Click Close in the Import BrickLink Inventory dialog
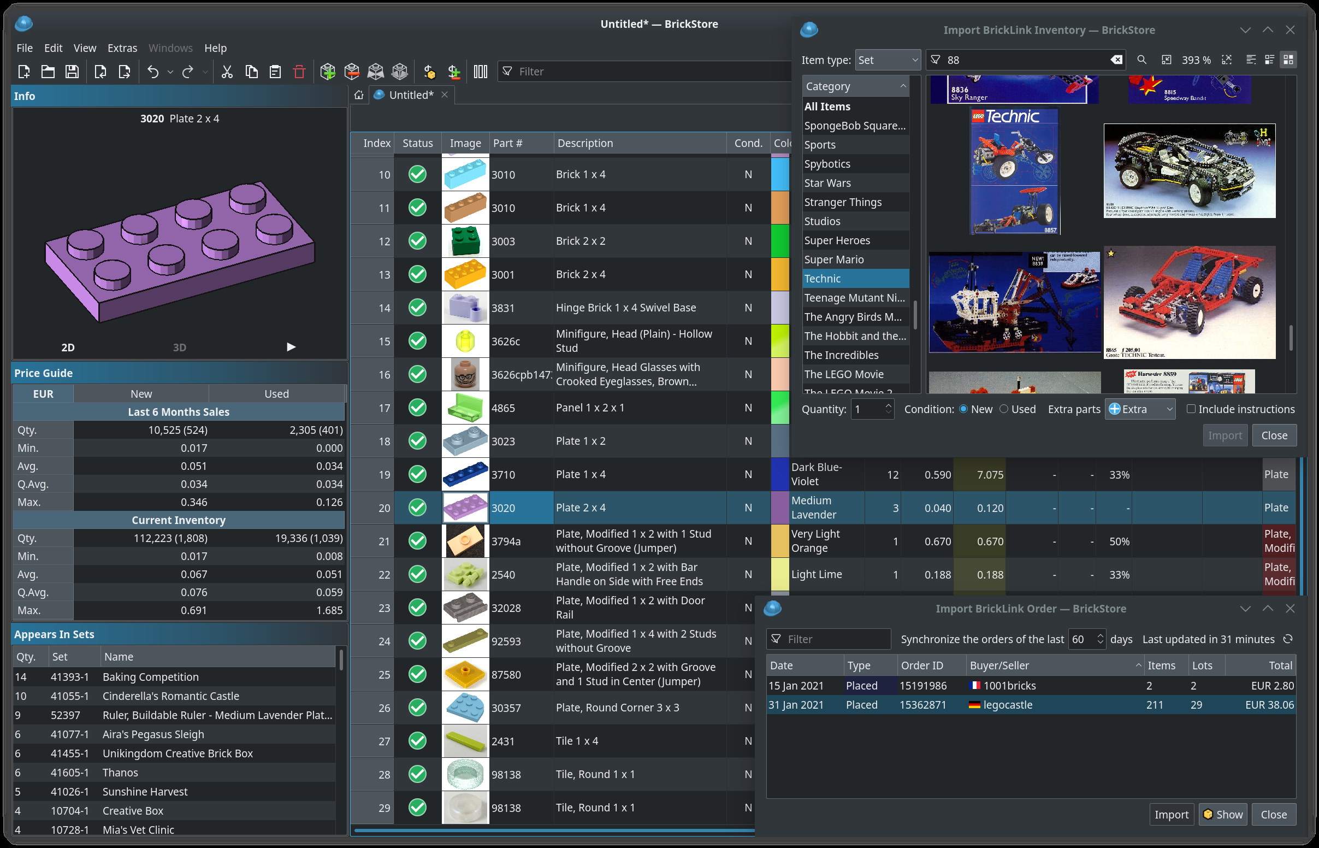The image size is (1319, 848). pyautogui.click(x=1274, y=435)
